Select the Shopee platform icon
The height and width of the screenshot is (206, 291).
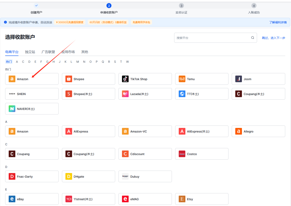point(69,79)
